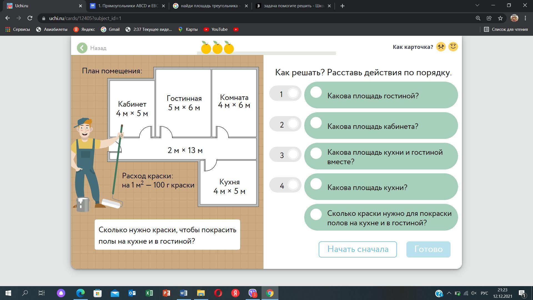The image size is (533, 300).
Task: Show hidden system tray icons
Action: (x=449, y=293)
